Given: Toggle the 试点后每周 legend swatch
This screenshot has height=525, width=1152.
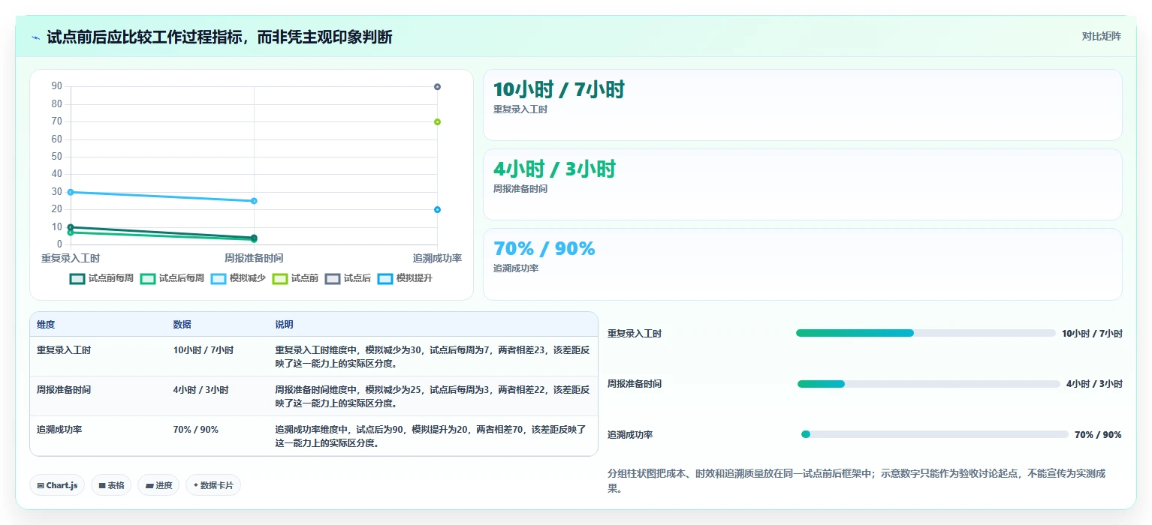Looking at the screenshot, I should (x=148, y=279).
